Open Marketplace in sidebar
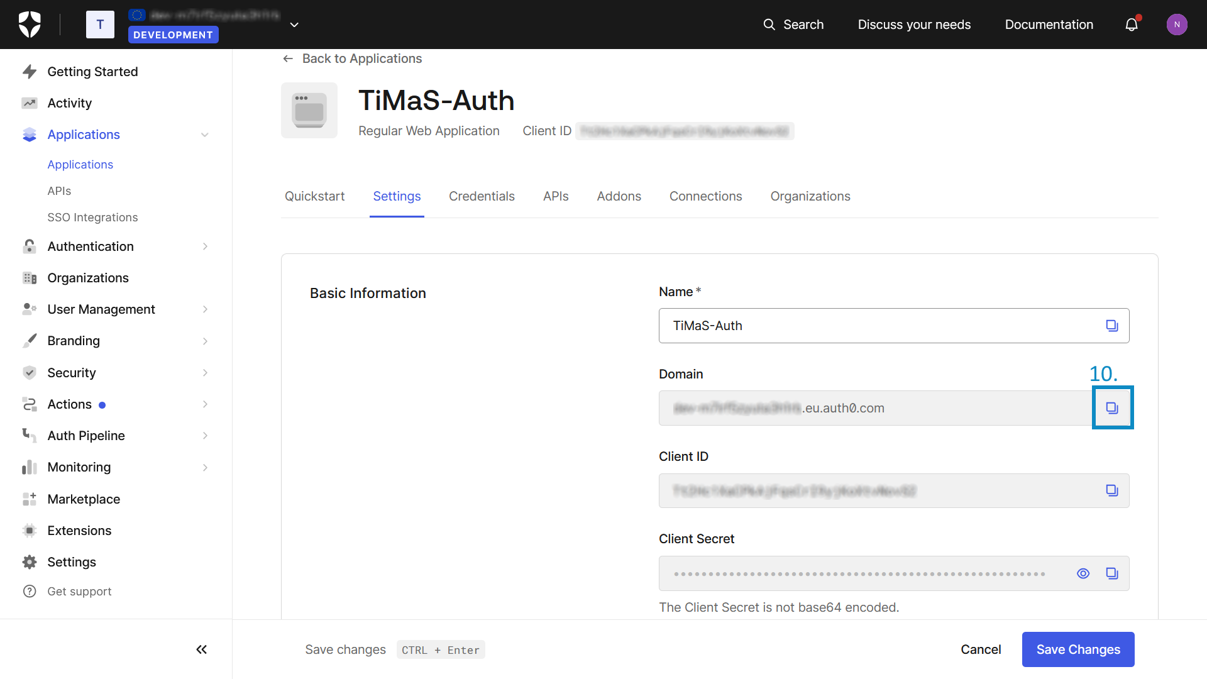This screenshot has width=1207, height=679. click(84, 499)
